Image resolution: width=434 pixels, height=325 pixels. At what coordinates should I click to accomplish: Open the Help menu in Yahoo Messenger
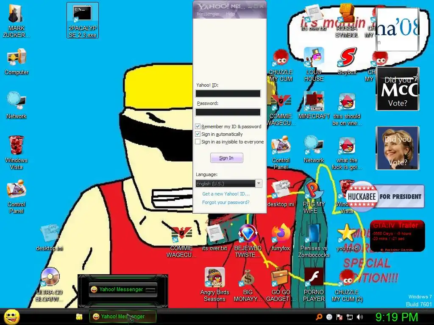230,14
